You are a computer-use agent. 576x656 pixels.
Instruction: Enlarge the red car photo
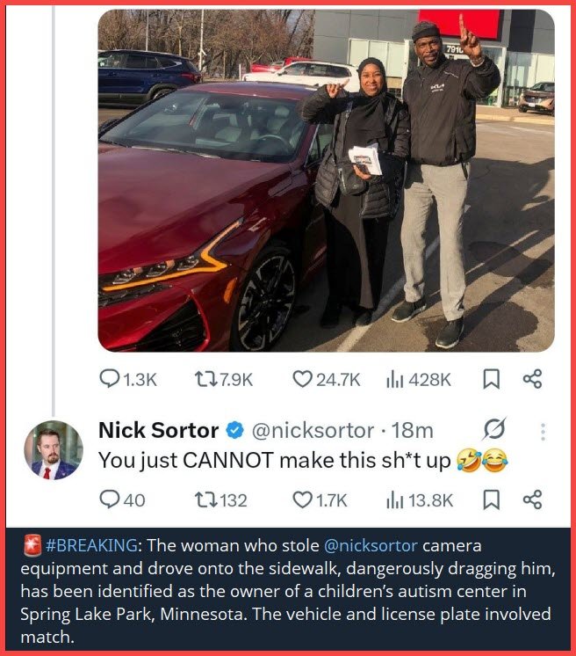pyautogui.click(x=327, y=180)
